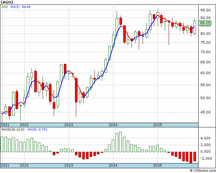Click the 2023 label on MACD axis
Viewport: 216px width, 173px height.
coord(69,165)
